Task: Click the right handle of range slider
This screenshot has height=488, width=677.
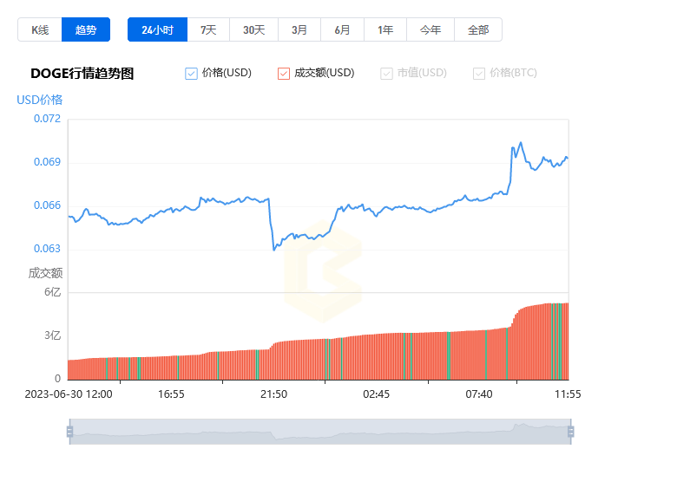Action: 570,432
